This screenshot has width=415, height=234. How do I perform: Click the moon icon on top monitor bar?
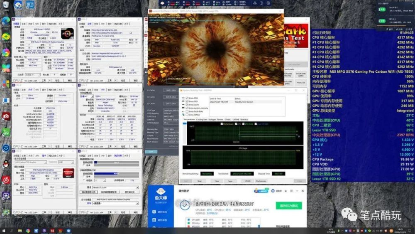pyautogui.click(x=261, y=3)
